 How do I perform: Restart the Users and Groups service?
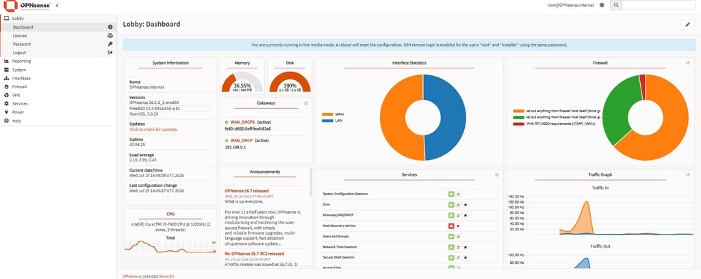[x=458, y=237]
